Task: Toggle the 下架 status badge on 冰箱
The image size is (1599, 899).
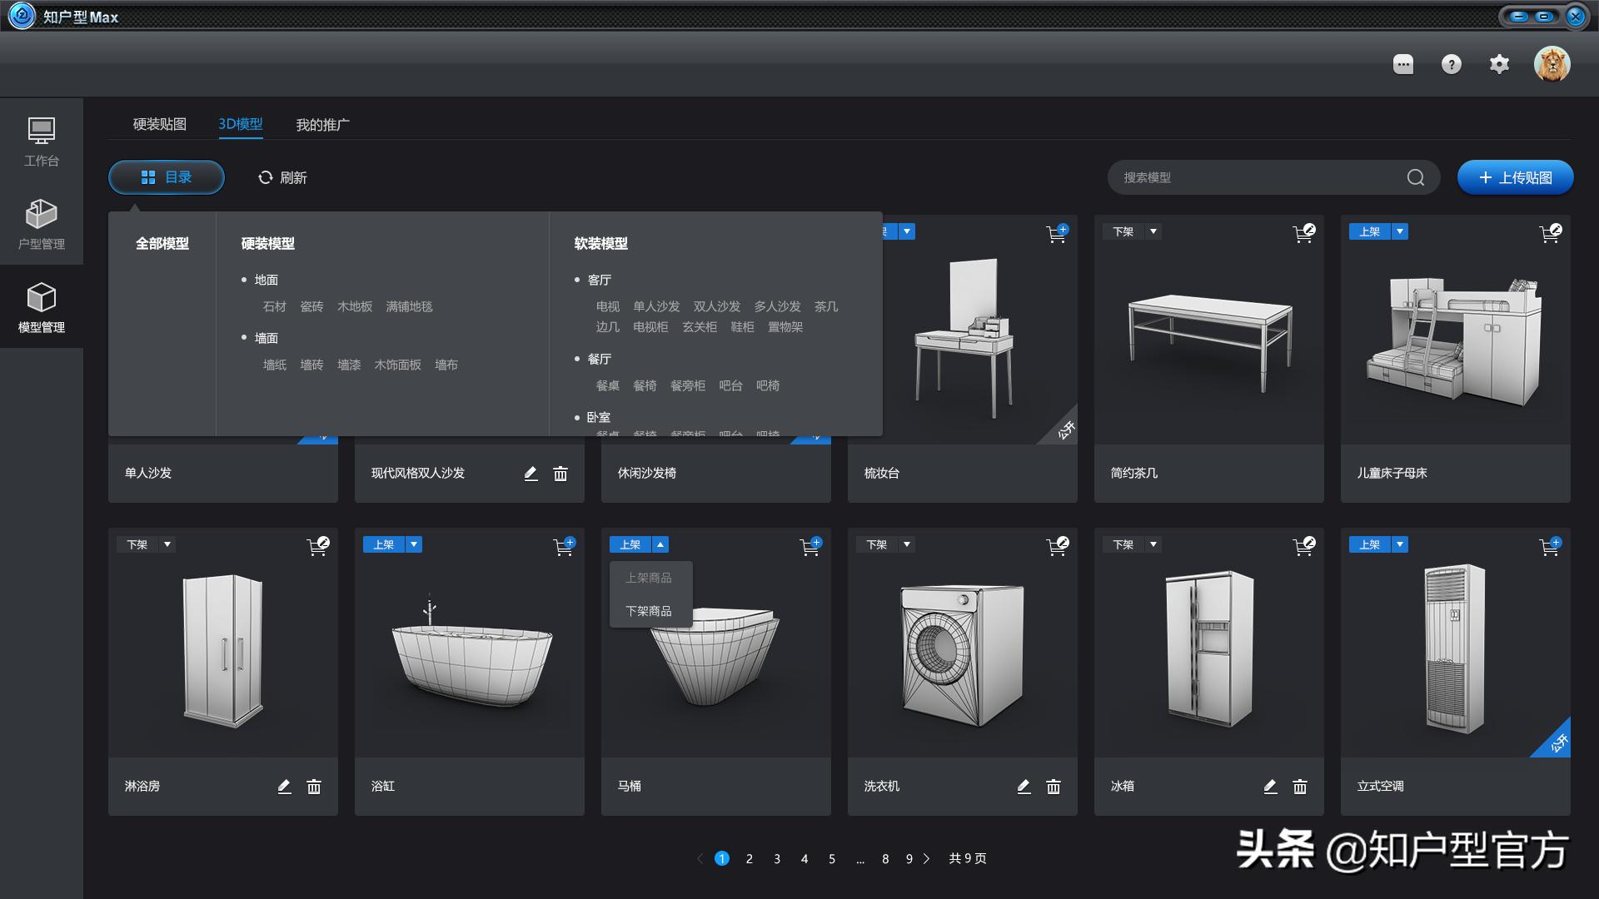Action: 1123,544
